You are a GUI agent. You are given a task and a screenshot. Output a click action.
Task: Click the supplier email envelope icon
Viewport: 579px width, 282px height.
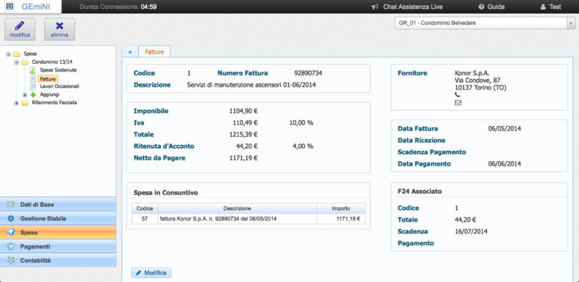coord(458,103)
